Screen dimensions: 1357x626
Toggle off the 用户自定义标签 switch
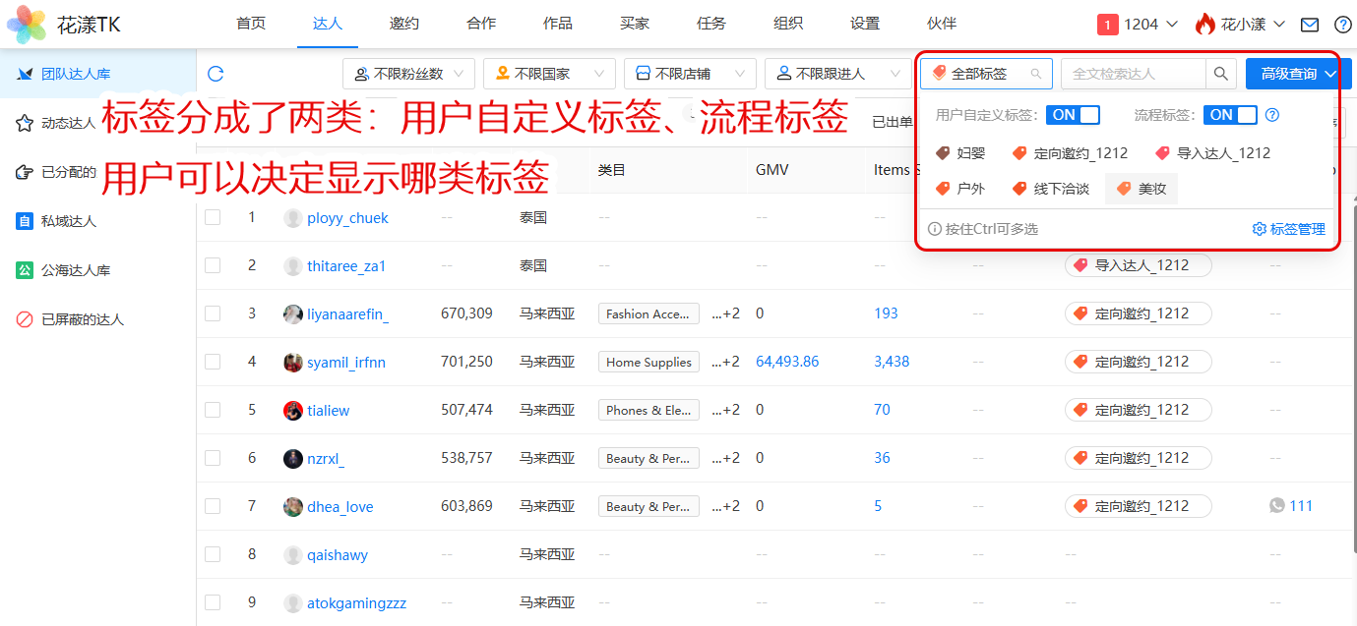(1072, 115)
